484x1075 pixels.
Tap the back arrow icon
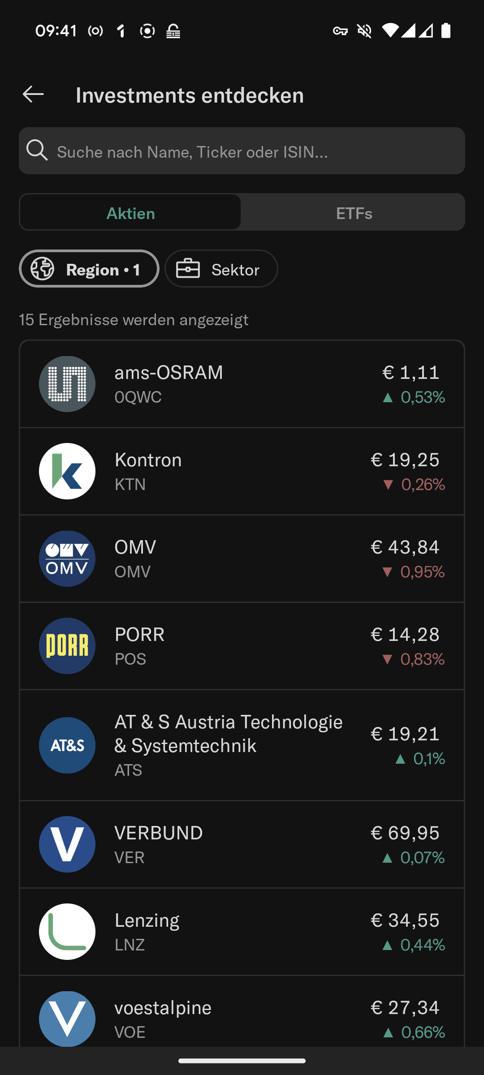point(33,95)
